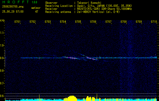159x101 pixels.
Task: Click the 0.6 kHz axis label
Action: pos(2,96)
